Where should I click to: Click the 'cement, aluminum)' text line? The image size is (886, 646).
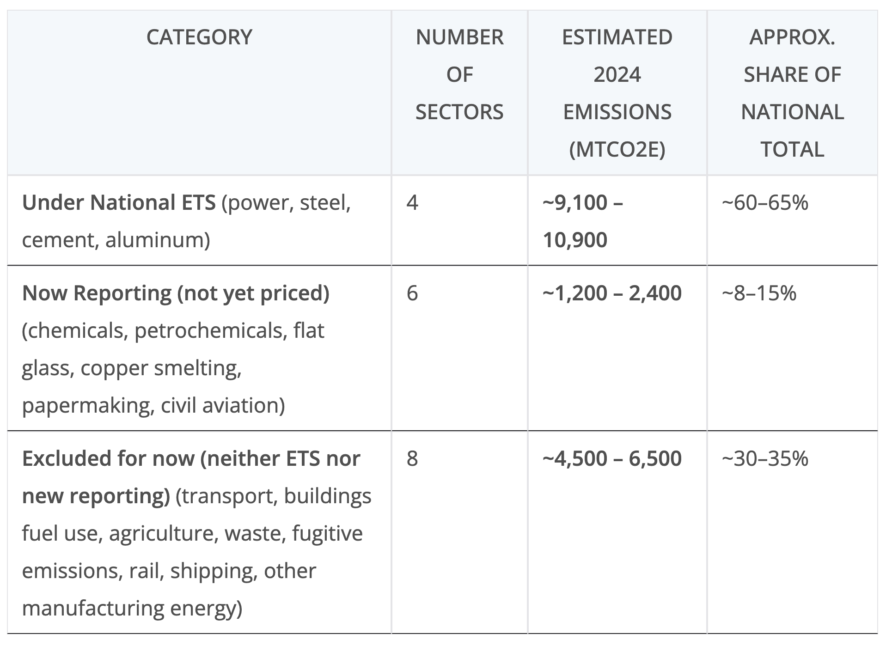[x=116, y=240]
